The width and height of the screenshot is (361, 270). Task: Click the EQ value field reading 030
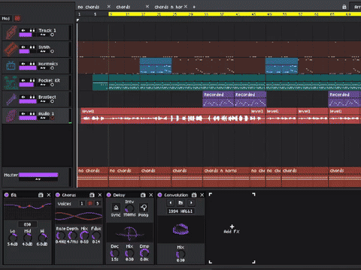coord(28,224)
